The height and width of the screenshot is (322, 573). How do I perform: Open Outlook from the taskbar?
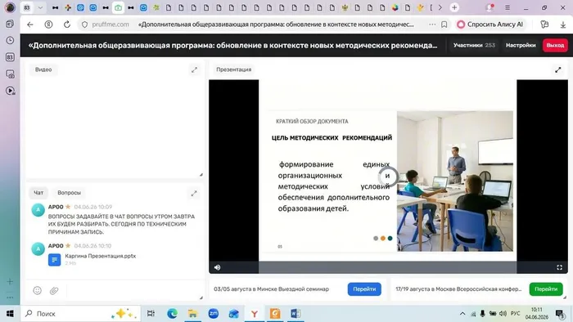[x=234, y=314]
